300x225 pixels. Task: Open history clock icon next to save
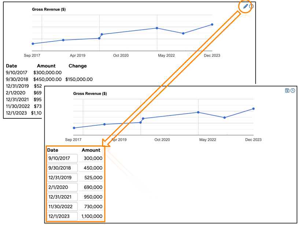[x=293, y=91]
